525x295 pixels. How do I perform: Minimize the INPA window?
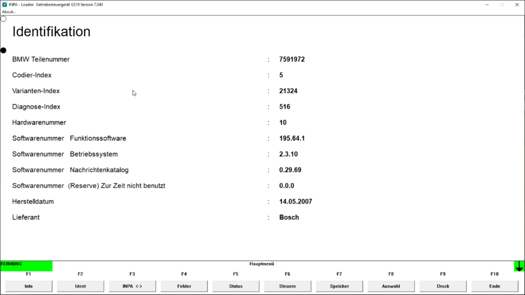[x=487, y=5]
